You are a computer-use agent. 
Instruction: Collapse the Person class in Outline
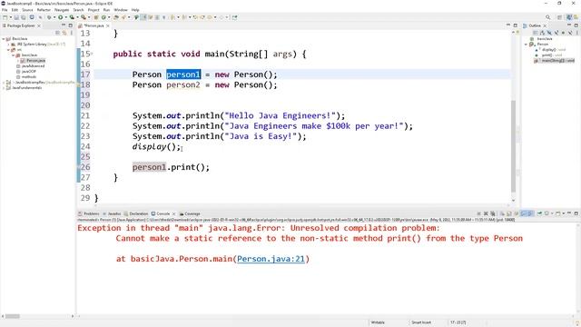pos(527,45)
